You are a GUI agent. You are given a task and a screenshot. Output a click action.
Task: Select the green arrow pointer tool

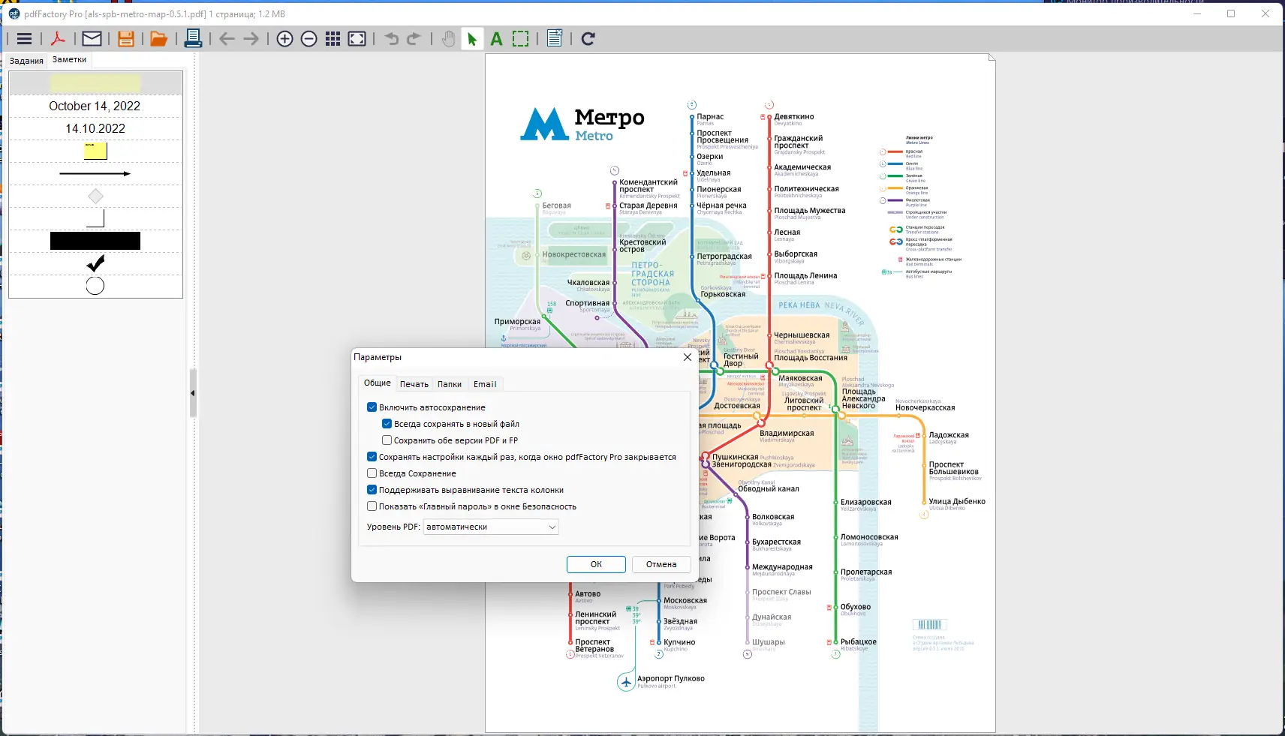(472, 39)
